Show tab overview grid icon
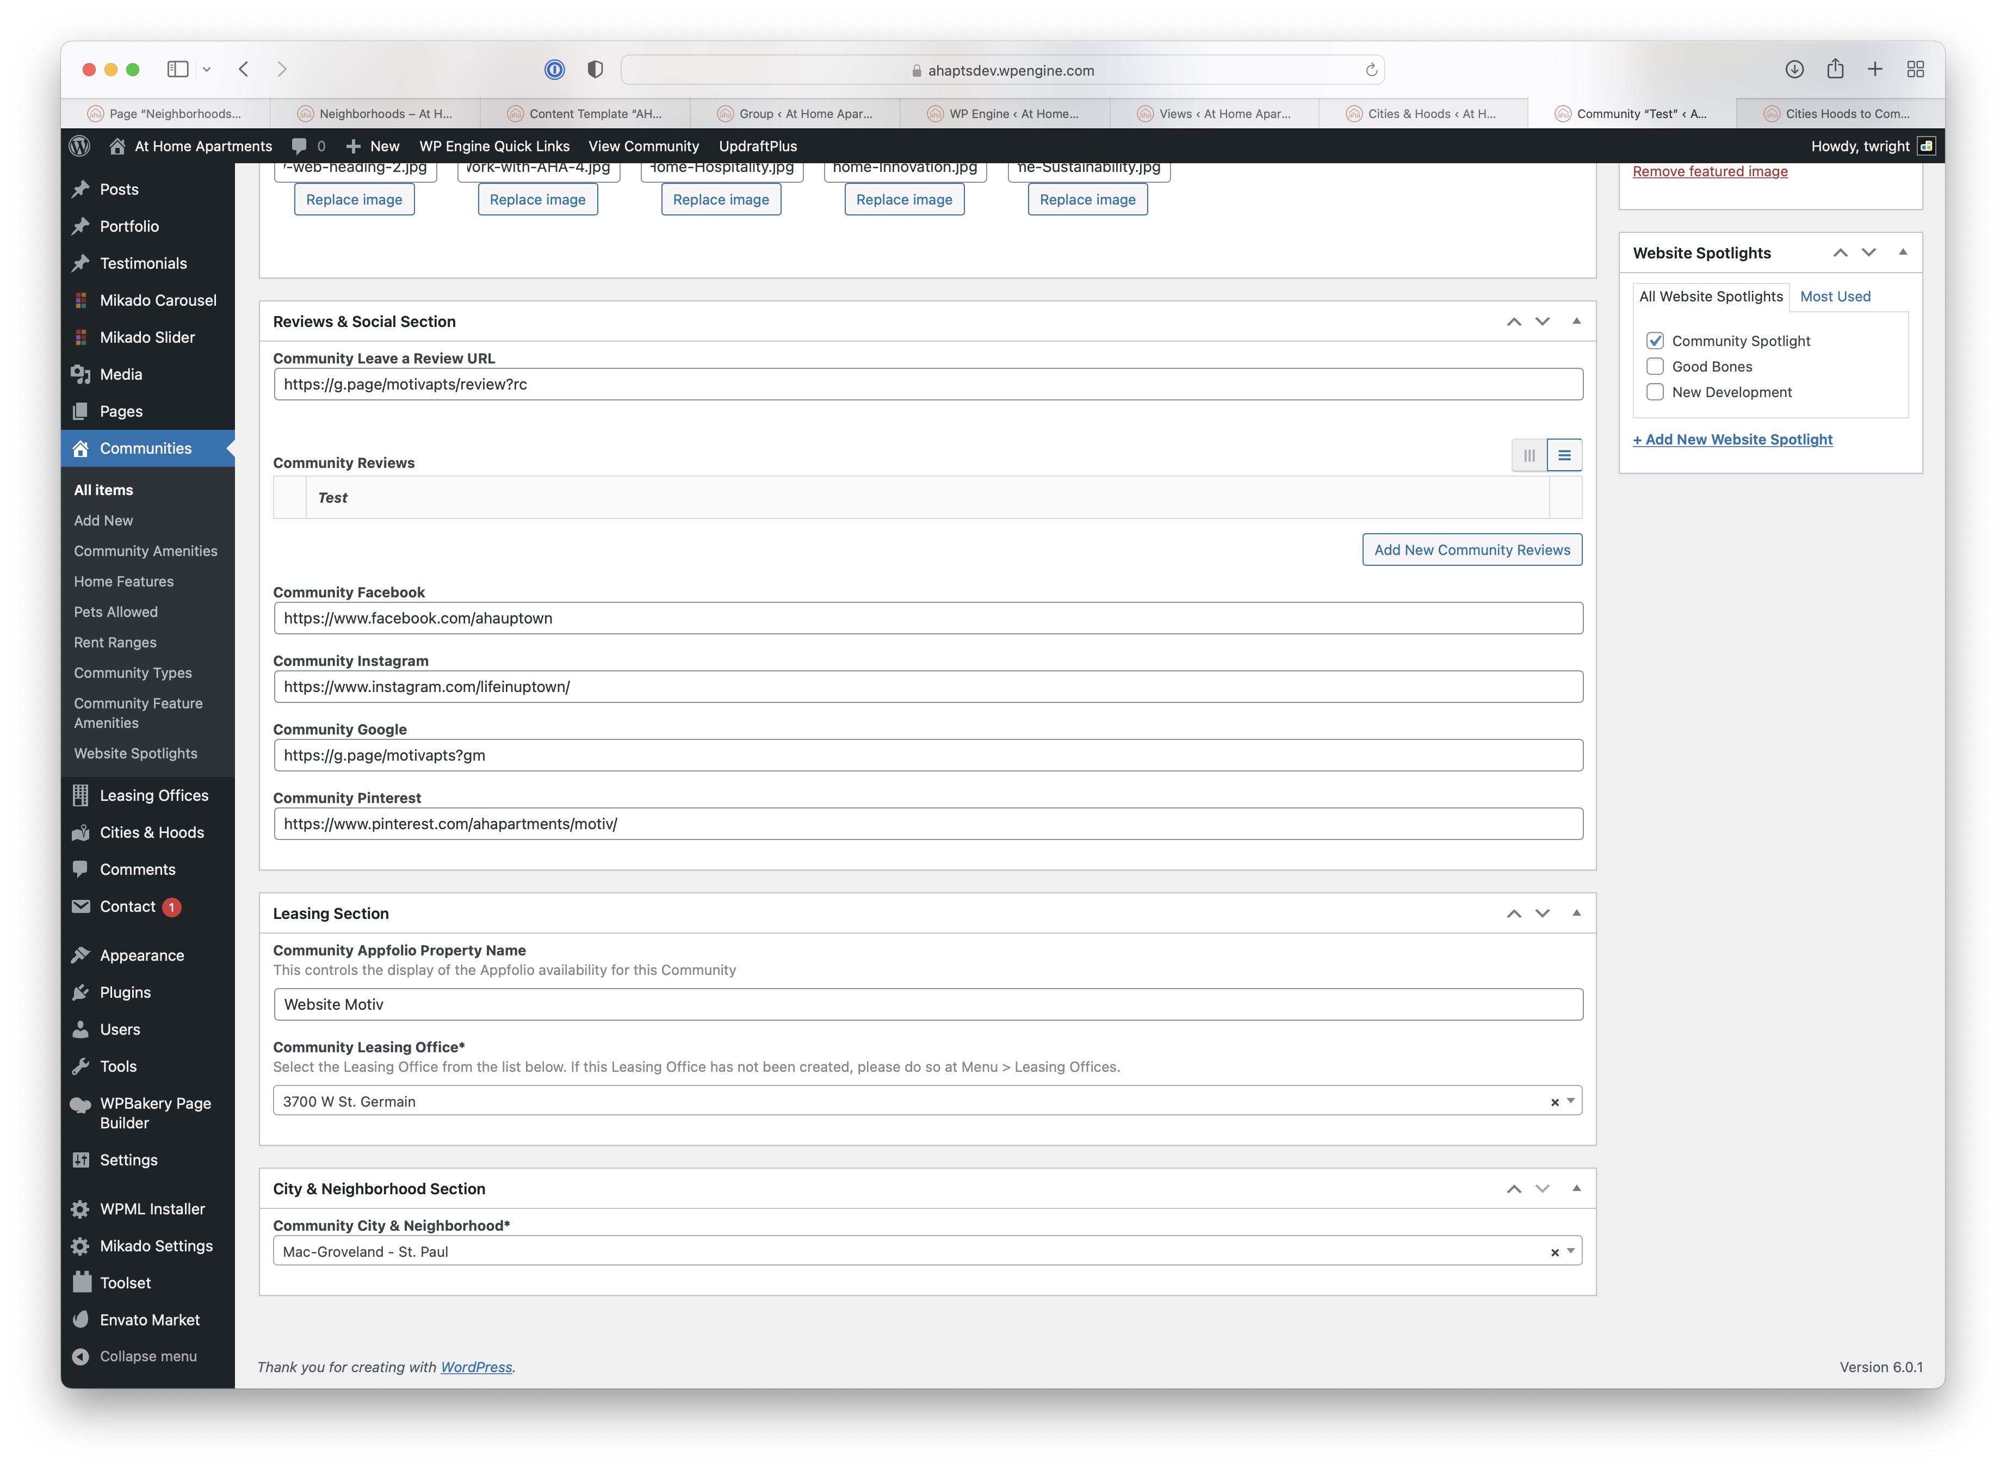Viewport: 2006px width, 1469px height. [x=1916, y=69]
